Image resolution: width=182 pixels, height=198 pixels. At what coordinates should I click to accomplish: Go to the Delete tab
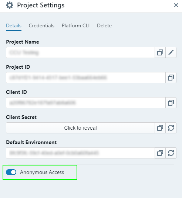pos(104,25)
